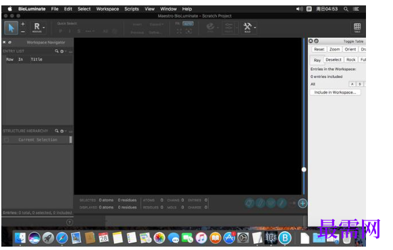Open Launchpad from the Dock
The height and width of the screenshot is (250, 393).
point(48,237)
